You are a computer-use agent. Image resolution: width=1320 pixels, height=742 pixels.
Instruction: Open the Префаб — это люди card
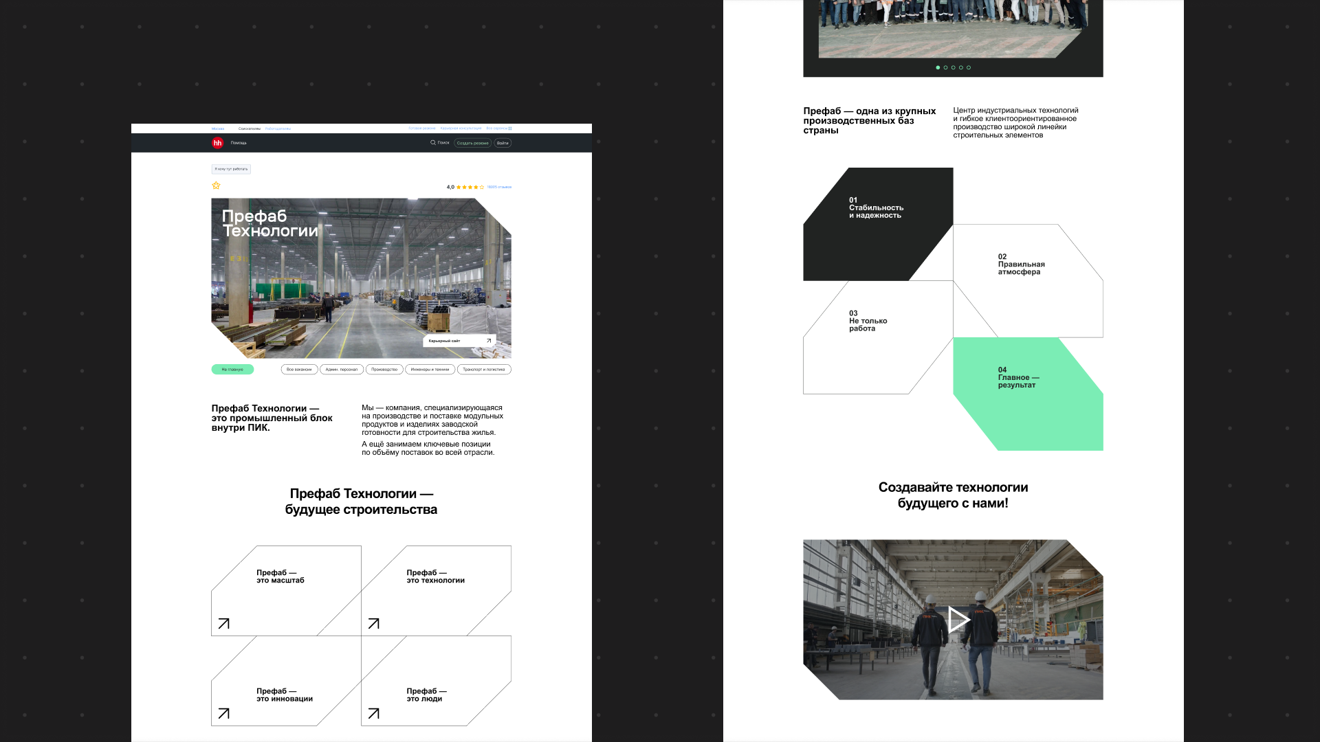(x=436, y=681)
